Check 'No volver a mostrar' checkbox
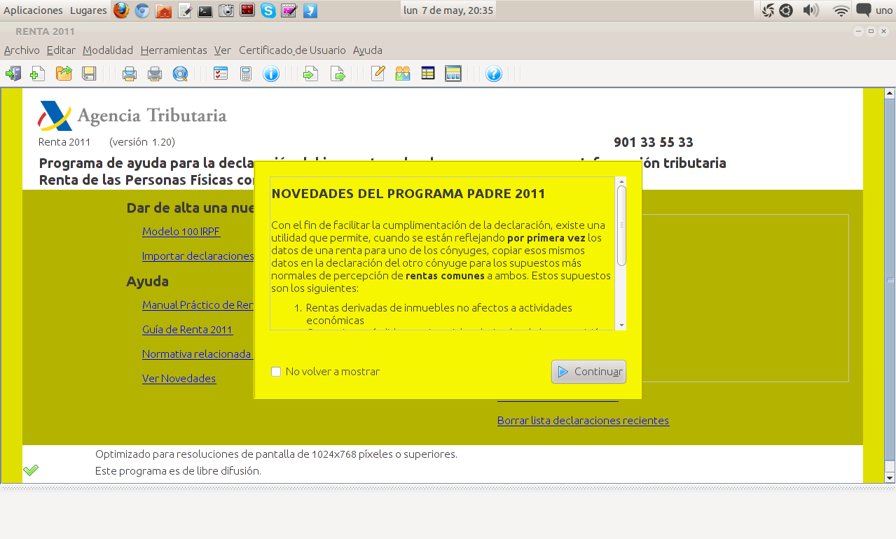 pyautogui.click(x=276, y=372)
